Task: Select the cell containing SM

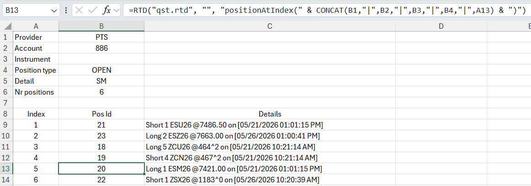Action: pos(101,81)
